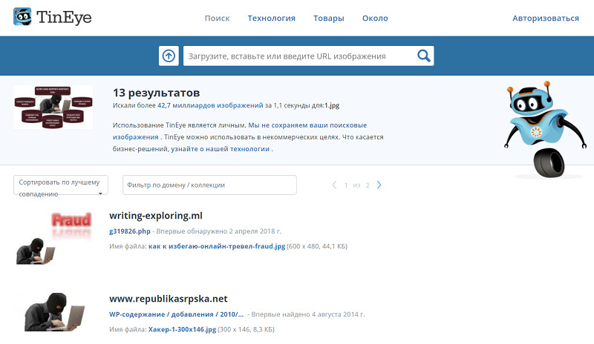Click the www.republikasrpska.net domain heading
Viewport: 594px width, 344px height.
tap(169, 299)
